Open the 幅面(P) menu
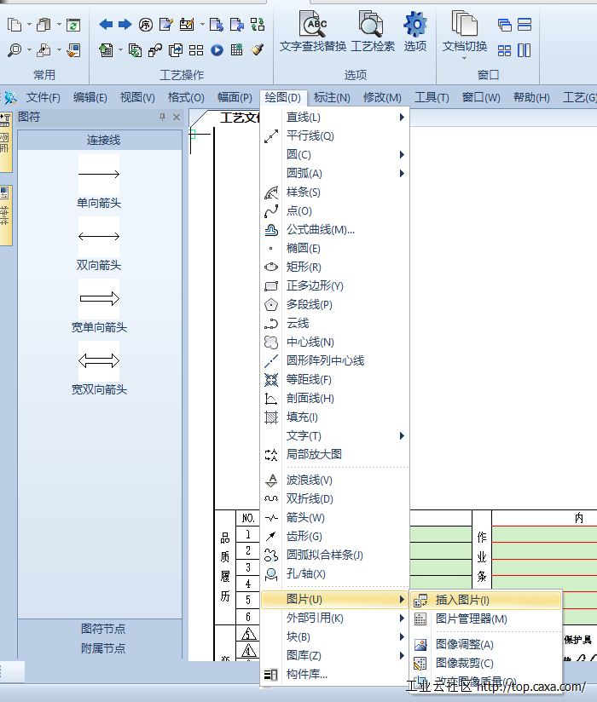The image size is (597, 702). 235,97
